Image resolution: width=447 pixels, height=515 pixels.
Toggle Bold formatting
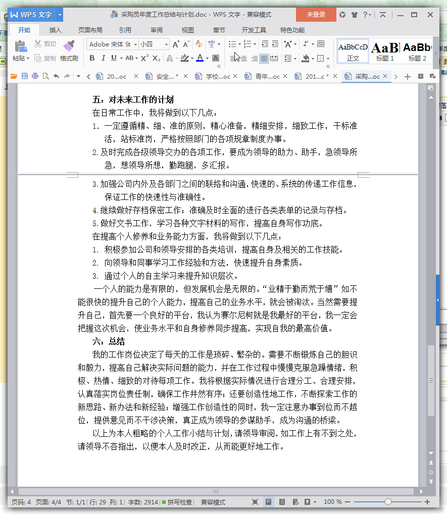[x=92, y=58]
